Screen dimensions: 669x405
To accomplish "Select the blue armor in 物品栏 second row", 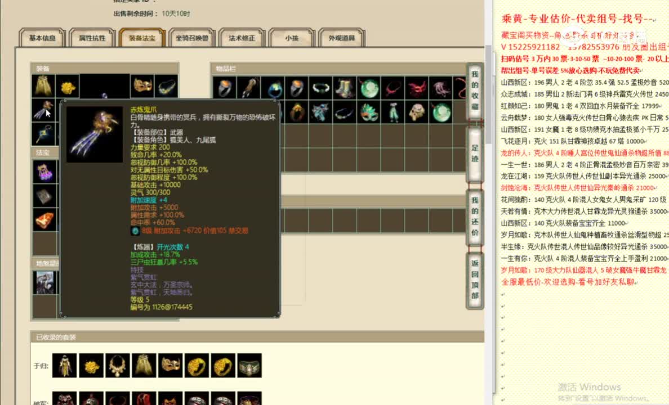I will click(321, 112).
